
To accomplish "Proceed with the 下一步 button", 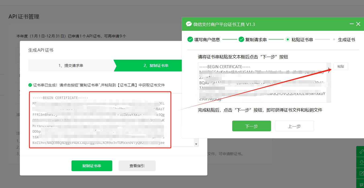I will (252, 126).
